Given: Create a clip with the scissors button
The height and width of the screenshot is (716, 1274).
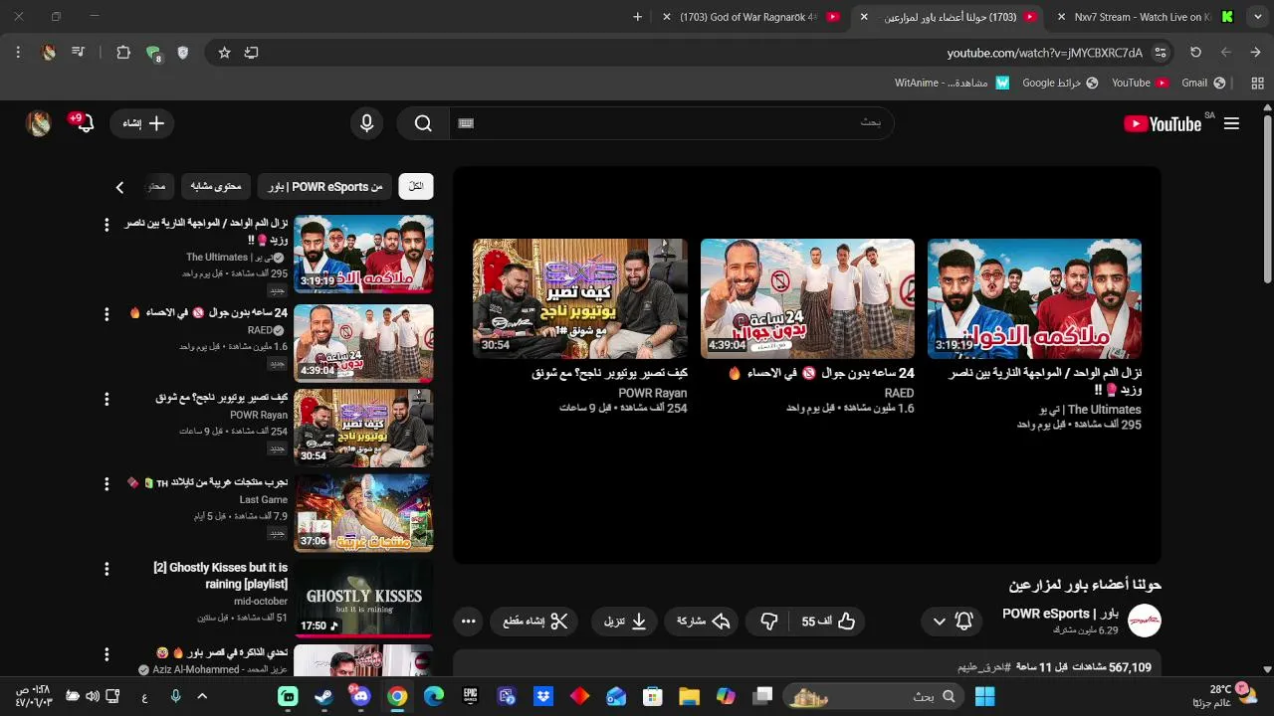Looking at the screenshot, I should 534,622.
